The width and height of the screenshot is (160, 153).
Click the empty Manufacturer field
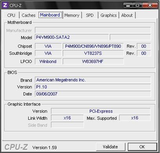point(93,30)
